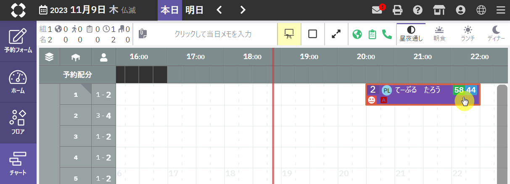Select table 1 row label

76,95
